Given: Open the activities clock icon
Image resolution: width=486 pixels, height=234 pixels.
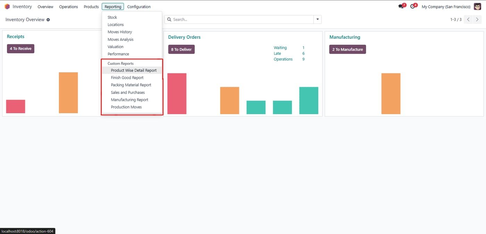Looking at the screenshot, I should click(x=413, y=6).
